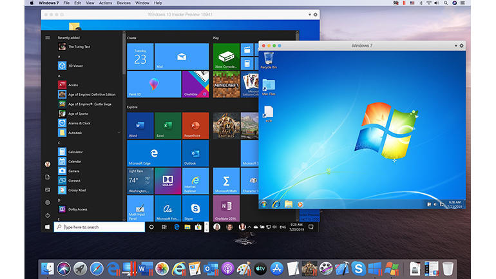Open Windows 10 Insider Preview window dropdown arrow

click(x=310, y=15)
